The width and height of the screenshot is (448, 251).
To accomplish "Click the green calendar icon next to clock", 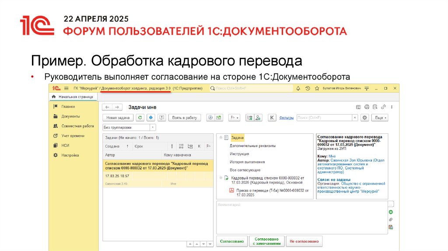I will [x=219, y=118].
